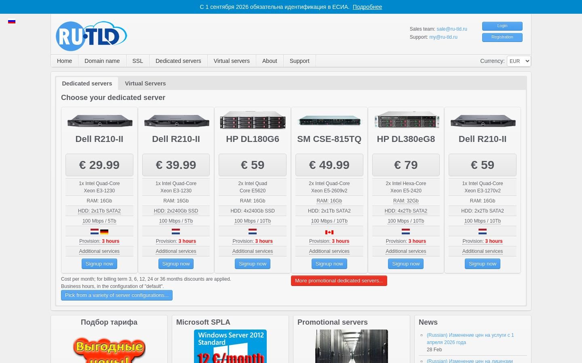Click the Netherlands flag in the €39.99 card

tap(176, 232)
